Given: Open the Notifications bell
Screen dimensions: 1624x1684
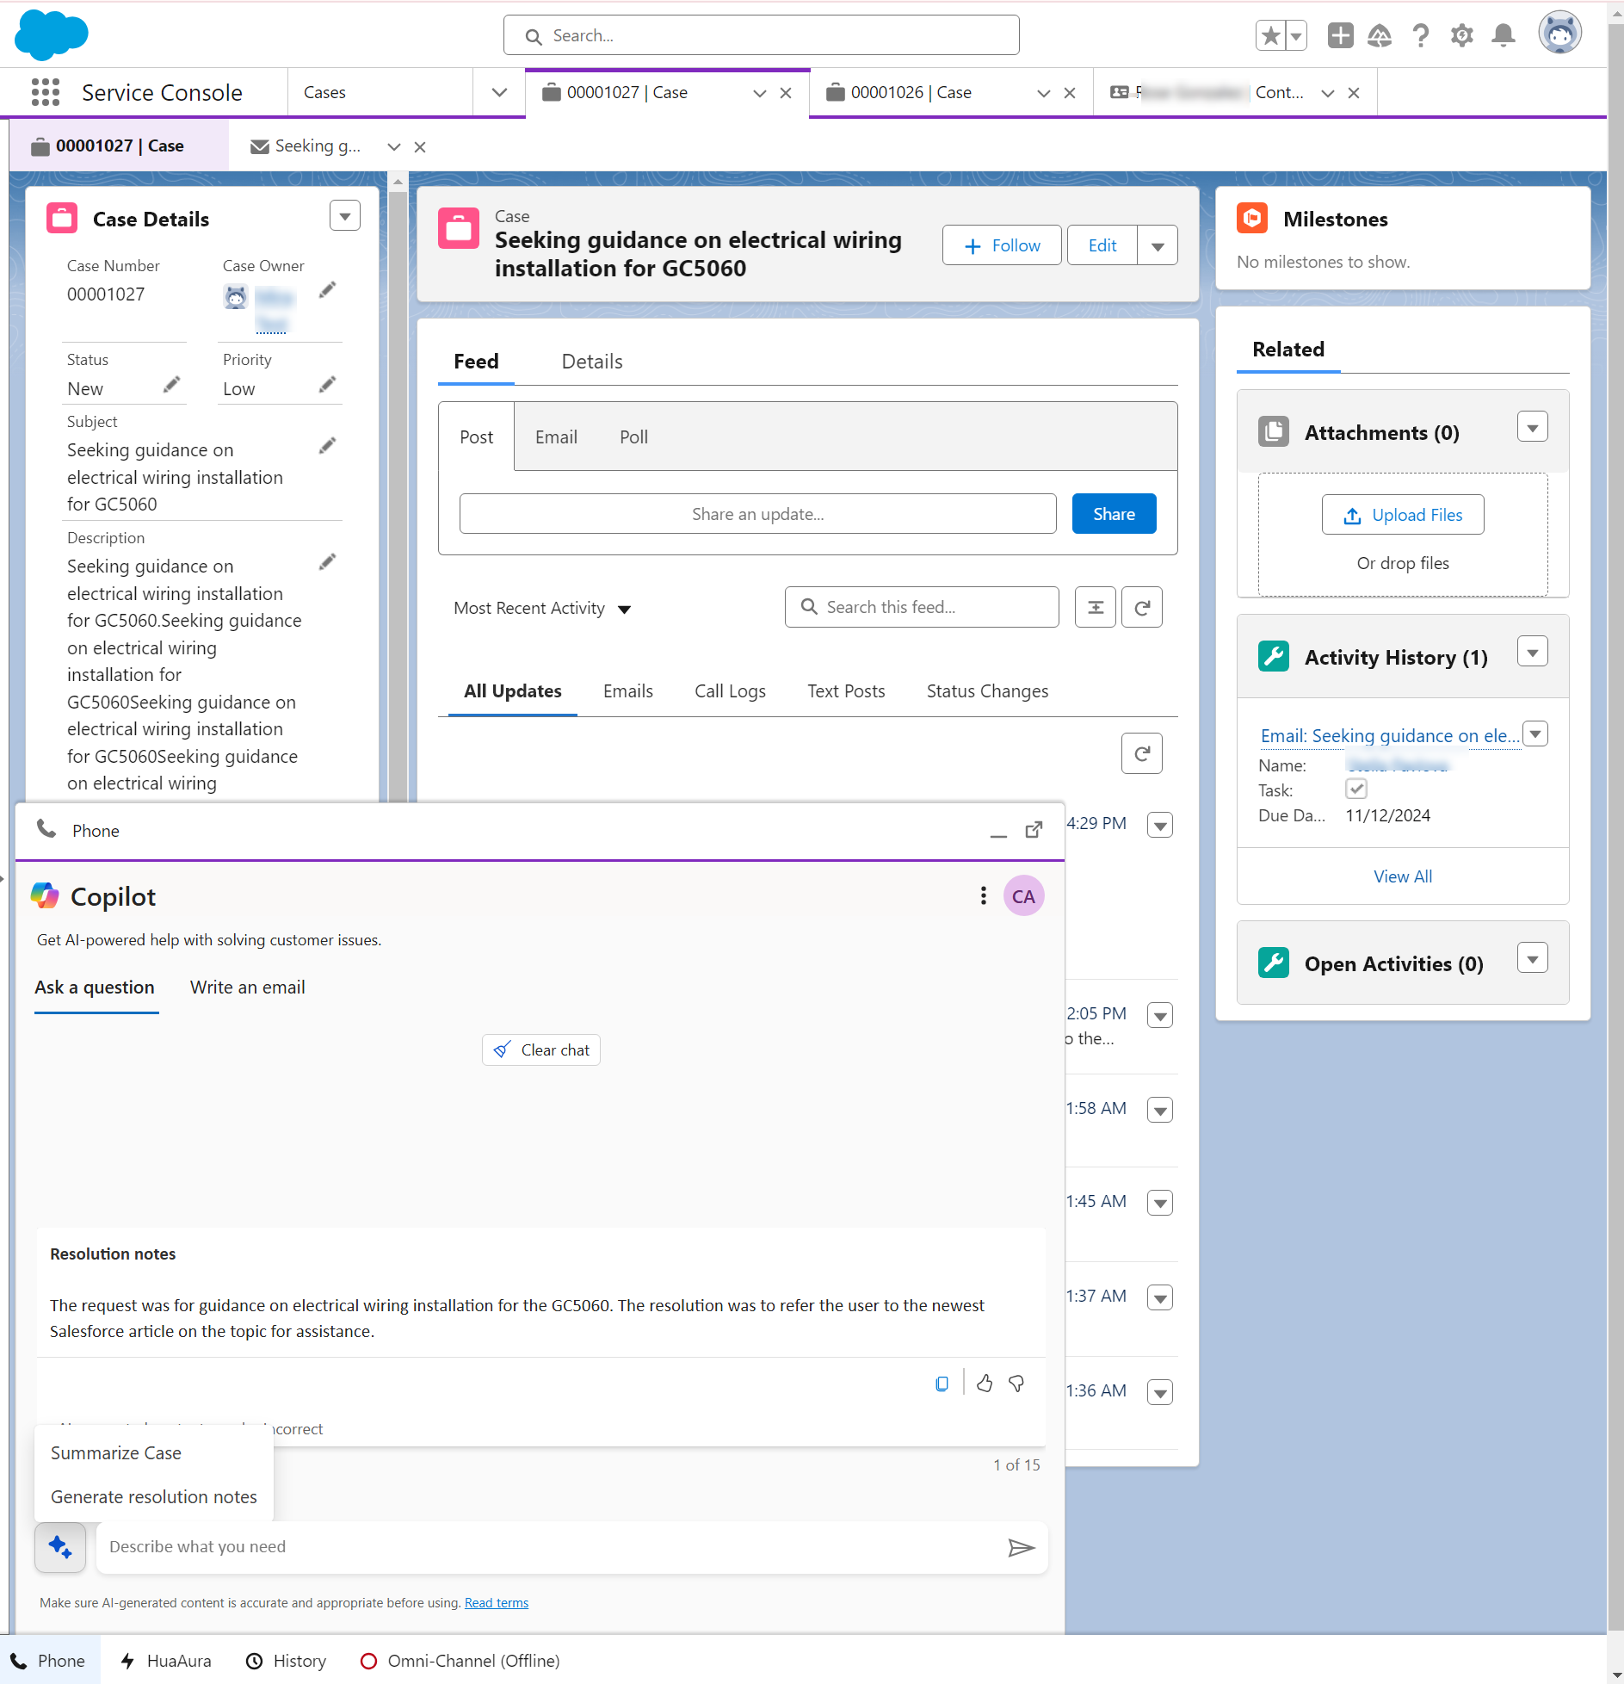Looking at the screenshot, I should (x=1504, y=35).
